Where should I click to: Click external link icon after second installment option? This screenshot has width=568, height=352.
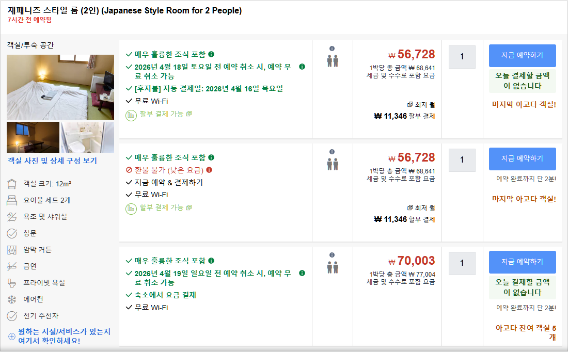(x=189, y=207)
